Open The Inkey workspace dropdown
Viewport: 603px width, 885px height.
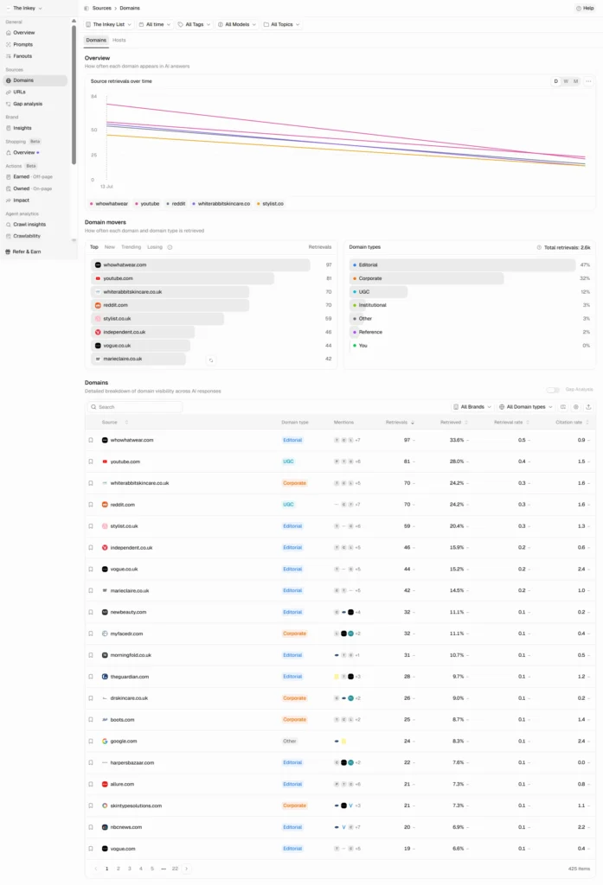click(x=24, y=9)
